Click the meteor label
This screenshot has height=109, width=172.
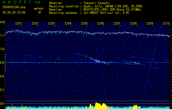pyautogui.click(x=39, y=8)
